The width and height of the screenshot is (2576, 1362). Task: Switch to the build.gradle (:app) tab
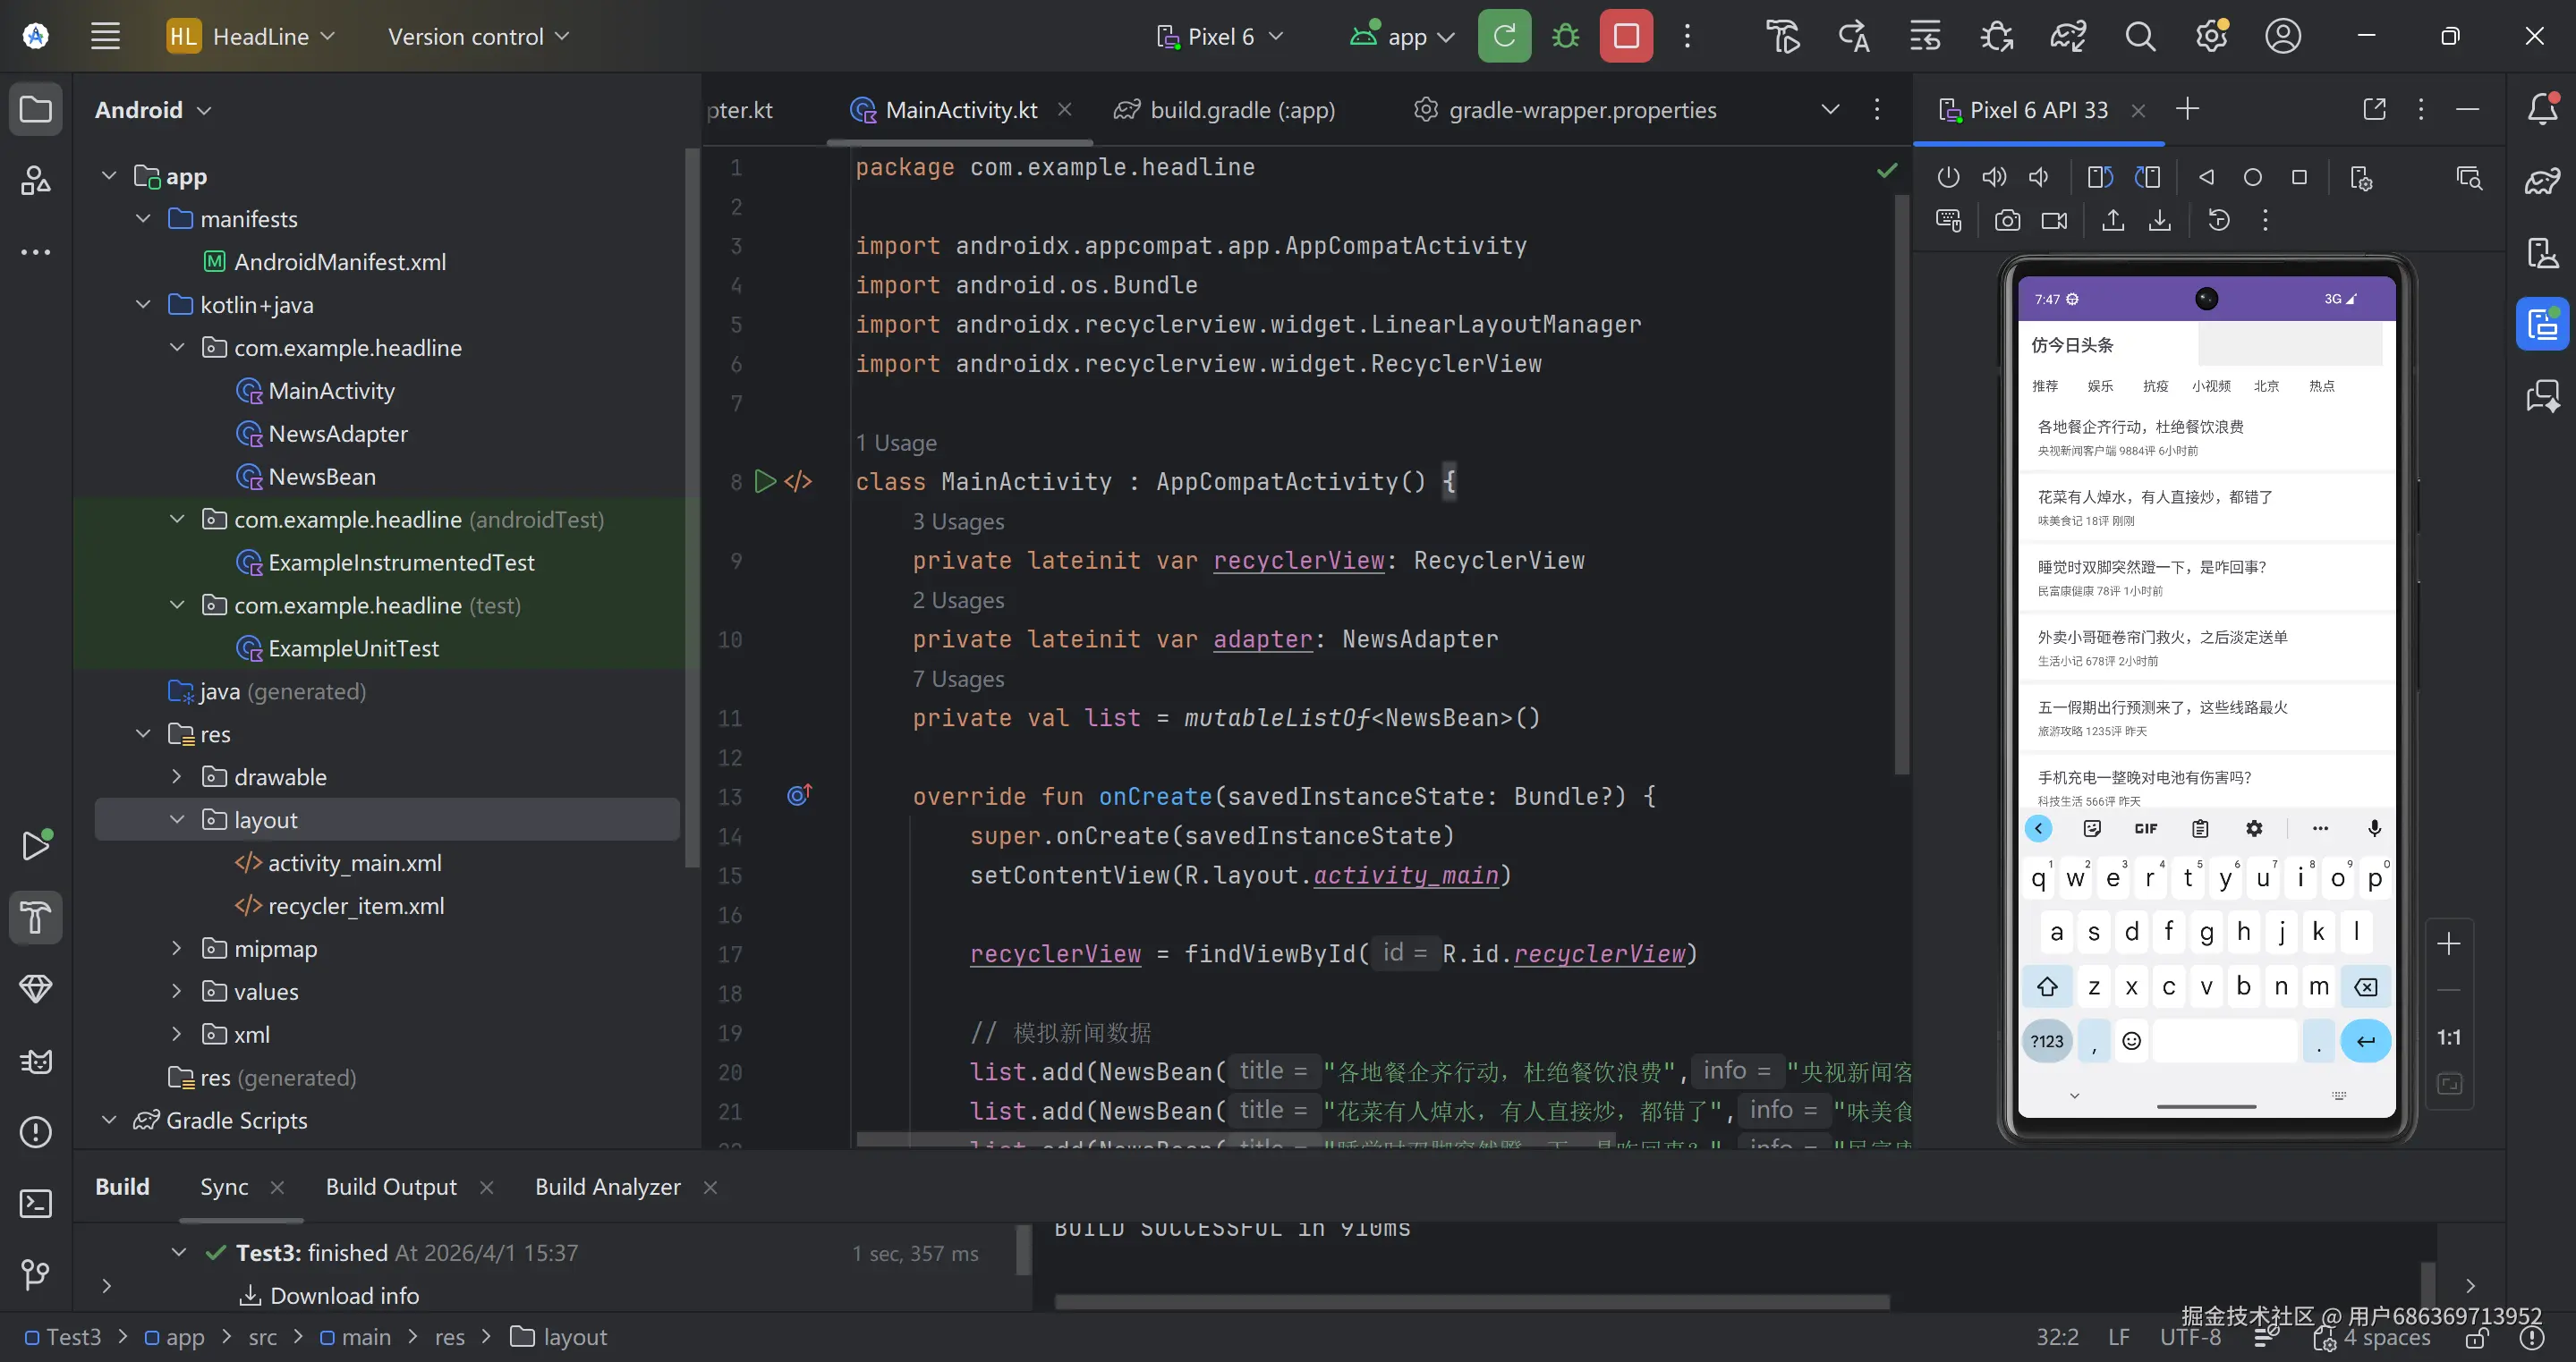pos(1241,110)
